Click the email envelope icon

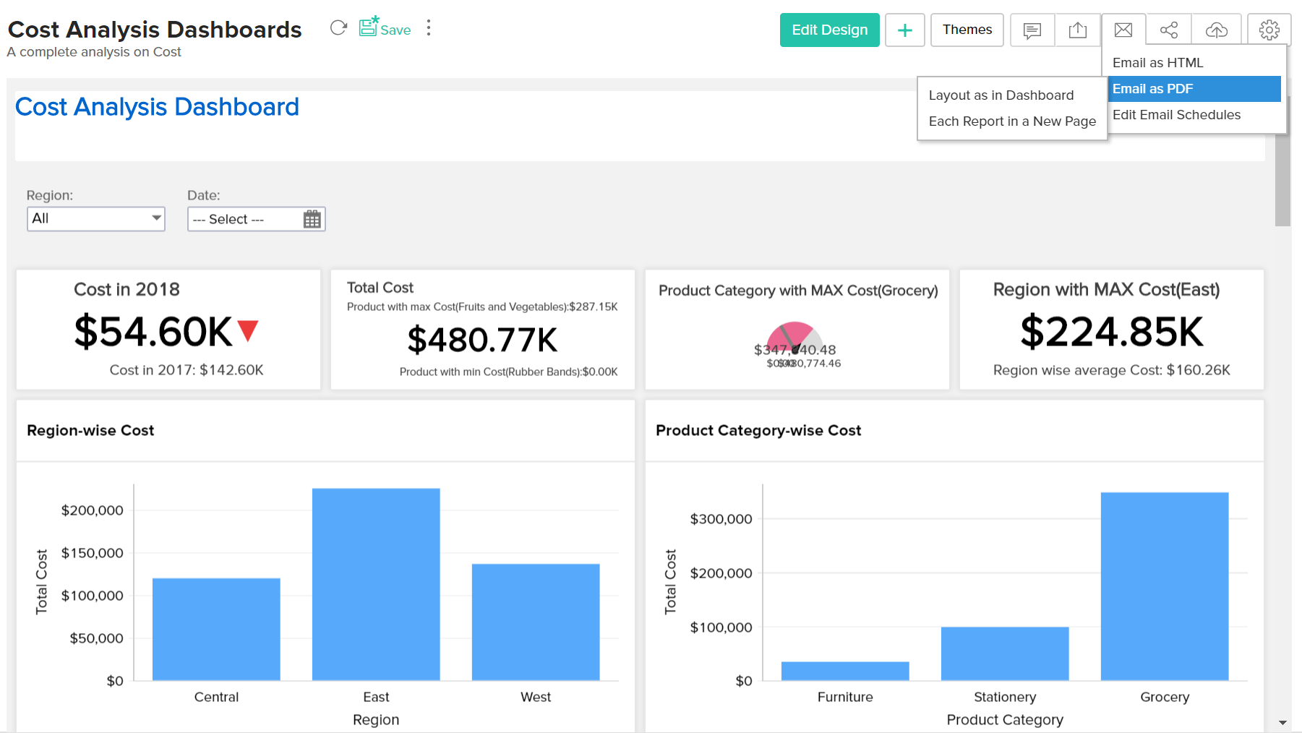[1123, 30]
